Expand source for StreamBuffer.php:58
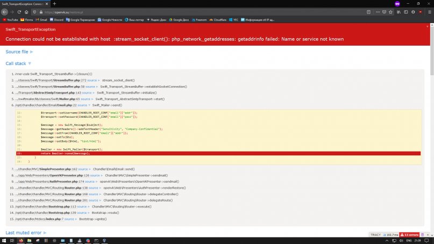The height and width of the screenshot is (244, 434). (x=91, y=87)
